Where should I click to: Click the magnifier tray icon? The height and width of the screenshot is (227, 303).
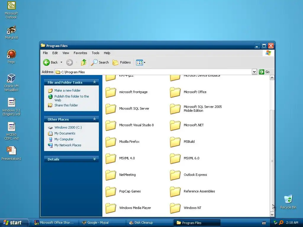coord(281,223)
